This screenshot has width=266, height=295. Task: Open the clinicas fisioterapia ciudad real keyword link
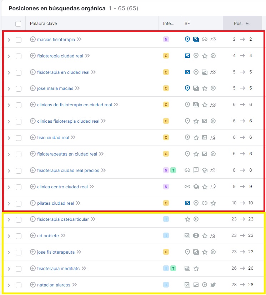[x=68, y=121]
